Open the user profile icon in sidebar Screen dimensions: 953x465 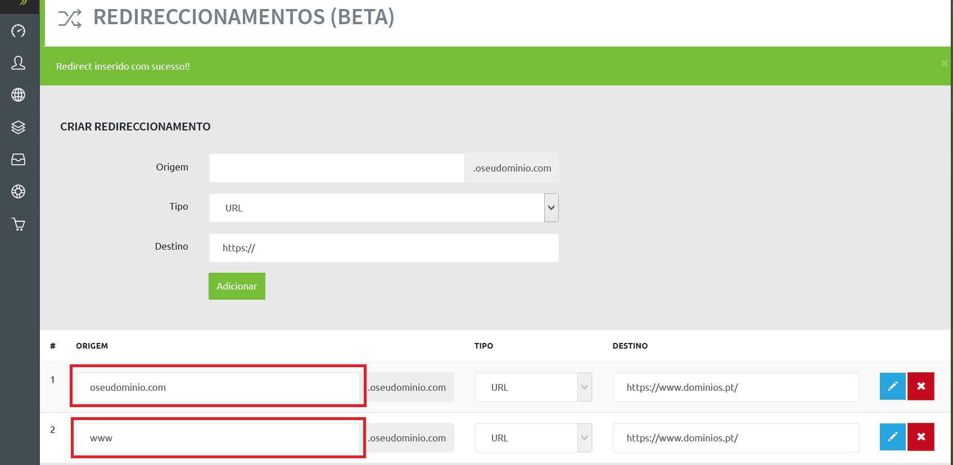coord(19,62)
